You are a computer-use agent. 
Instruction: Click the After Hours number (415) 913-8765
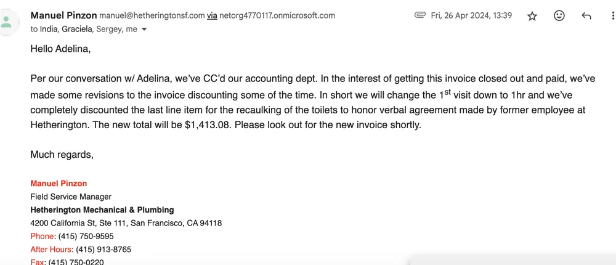coord(103,250)
